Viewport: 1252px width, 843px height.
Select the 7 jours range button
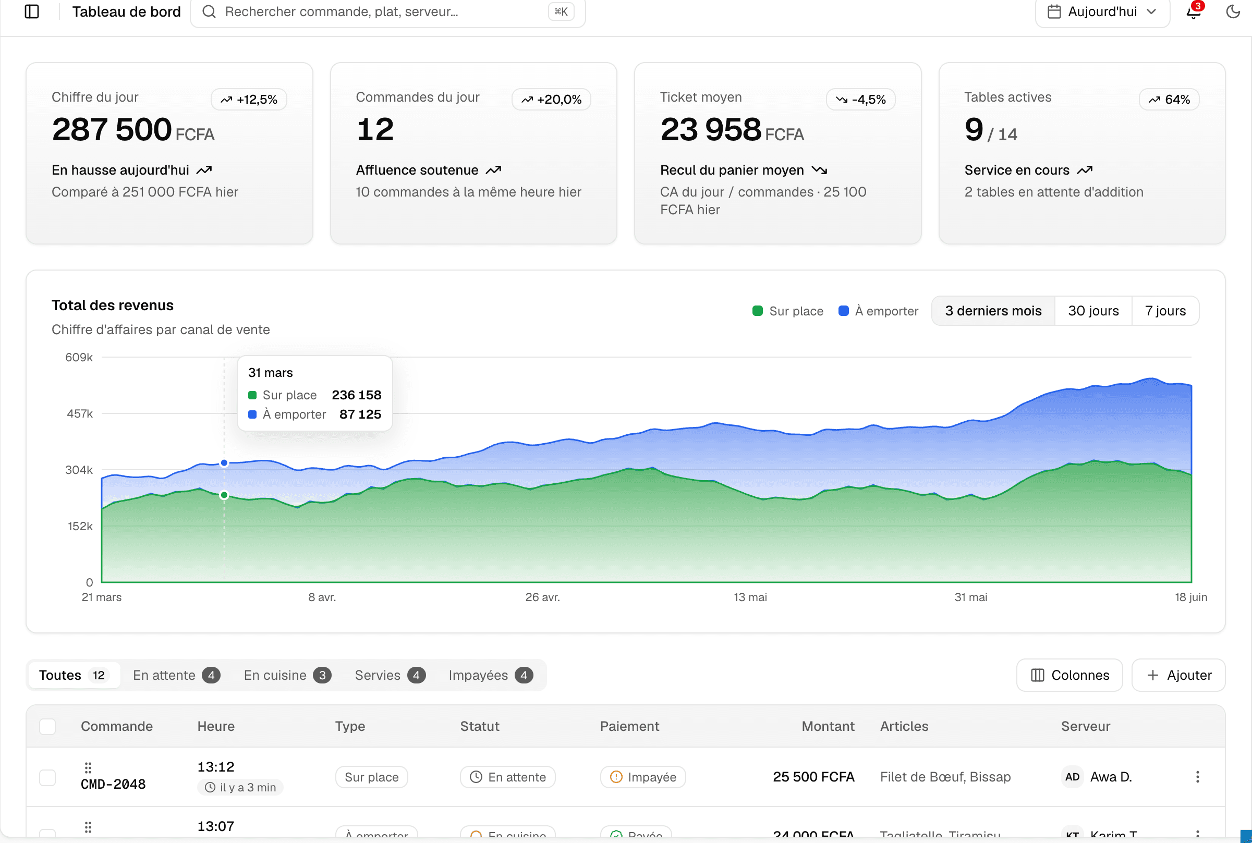(x=1165, y=311)
